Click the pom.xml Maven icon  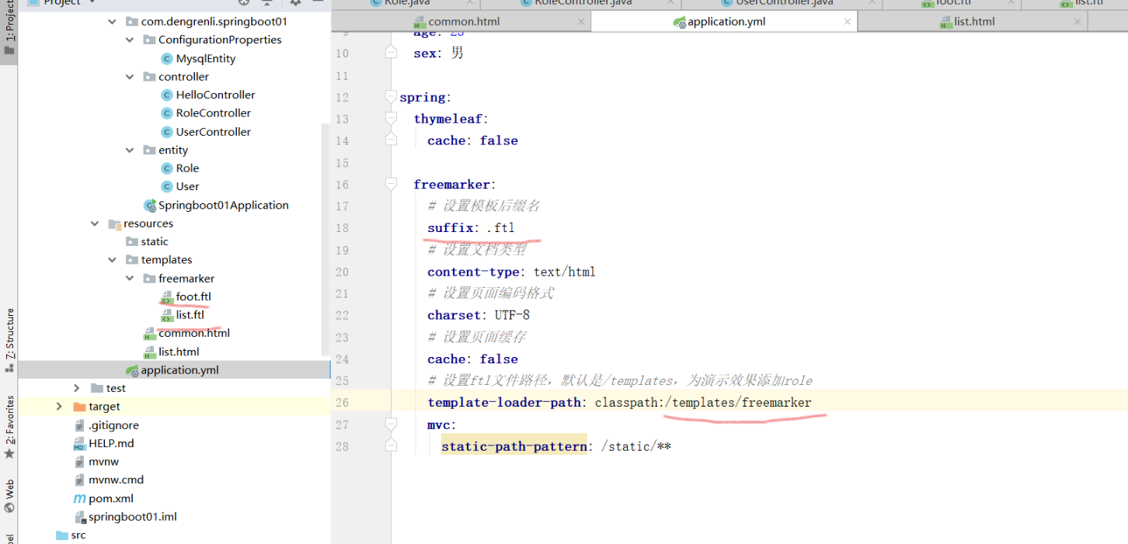[79, 499]
